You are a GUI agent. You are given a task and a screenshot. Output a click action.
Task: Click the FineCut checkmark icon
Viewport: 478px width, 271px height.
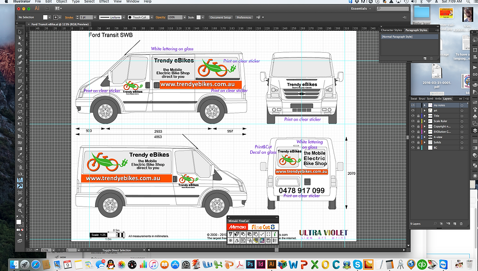point(262,234)
